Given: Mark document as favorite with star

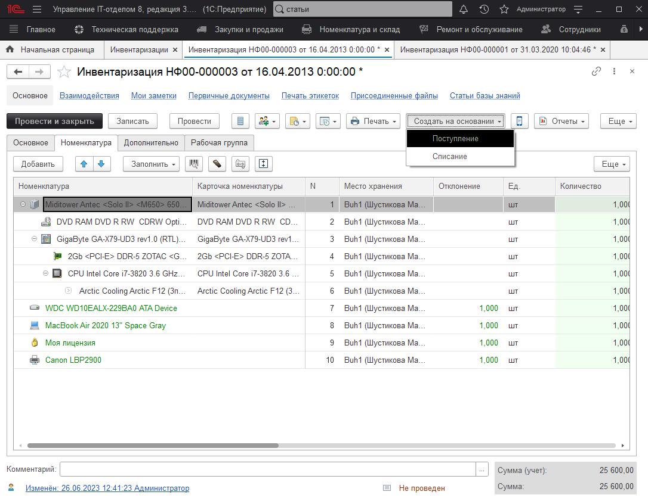Looking at the screenshot, I should tap(64, 72).
